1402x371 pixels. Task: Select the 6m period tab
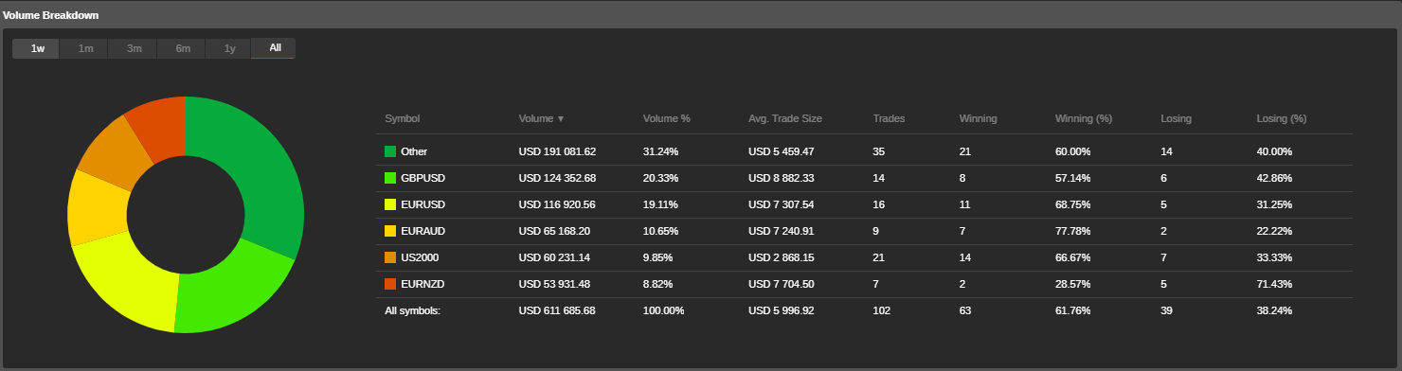click(x=182, y=48)
